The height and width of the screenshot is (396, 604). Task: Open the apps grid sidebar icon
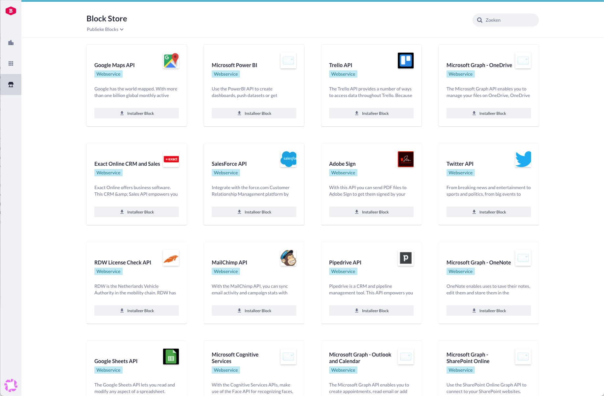click(x=11, y=63)
